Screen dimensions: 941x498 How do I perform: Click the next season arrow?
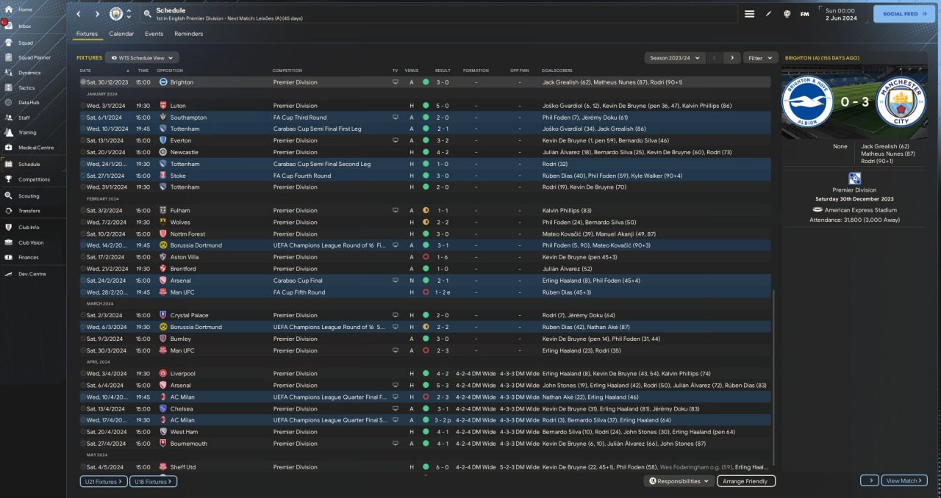tap(731, 57)
